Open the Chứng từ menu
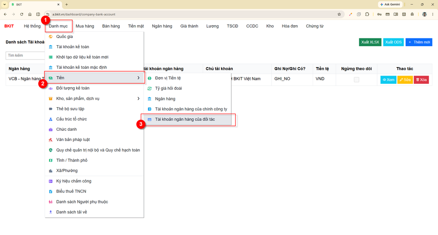This screenshot has height=235, width=438. click(x=314, y=26)
